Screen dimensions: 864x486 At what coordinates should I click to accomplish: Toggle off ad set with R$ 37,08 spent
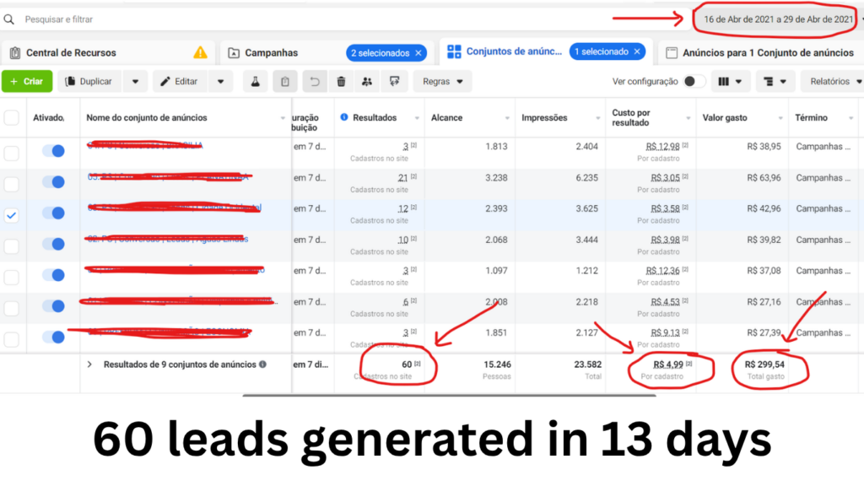point(53,275)
